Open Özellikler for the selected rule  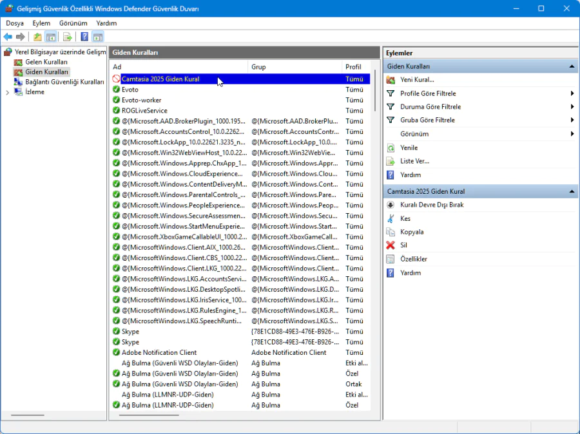[x=413, y=259]
